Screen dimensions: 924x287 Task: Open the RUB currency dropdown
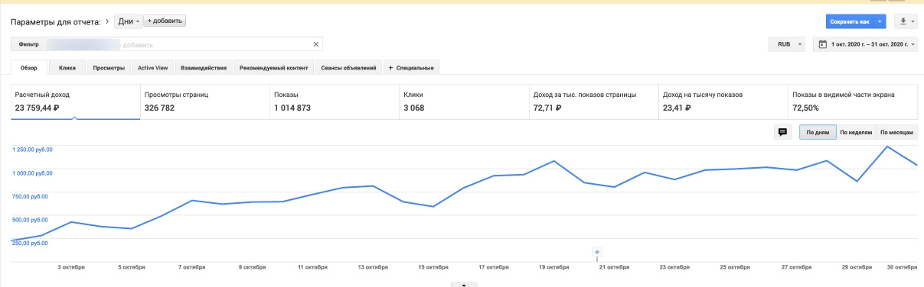(x=786, y=44)
